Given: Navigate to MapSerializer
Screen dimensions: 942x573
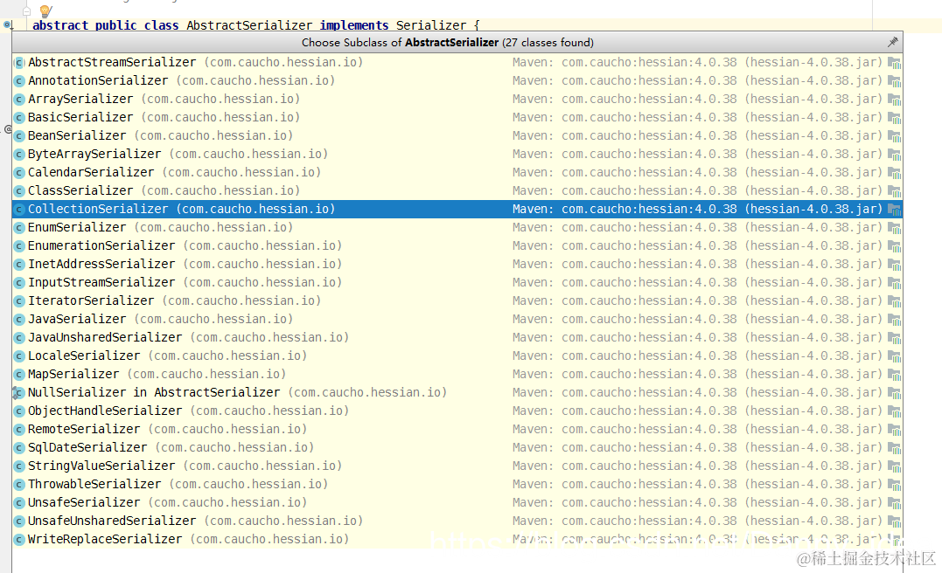Looking at the screenshot, I should click(457, 375).
